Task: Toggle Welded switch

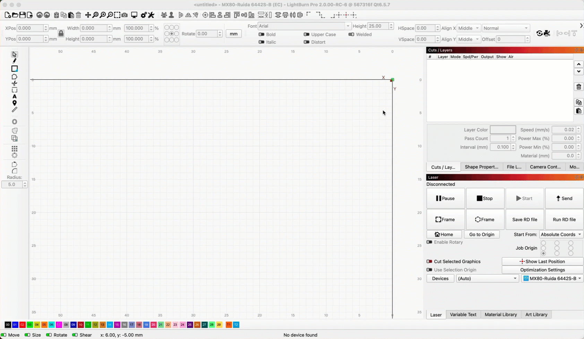Action: click(351, 34)
